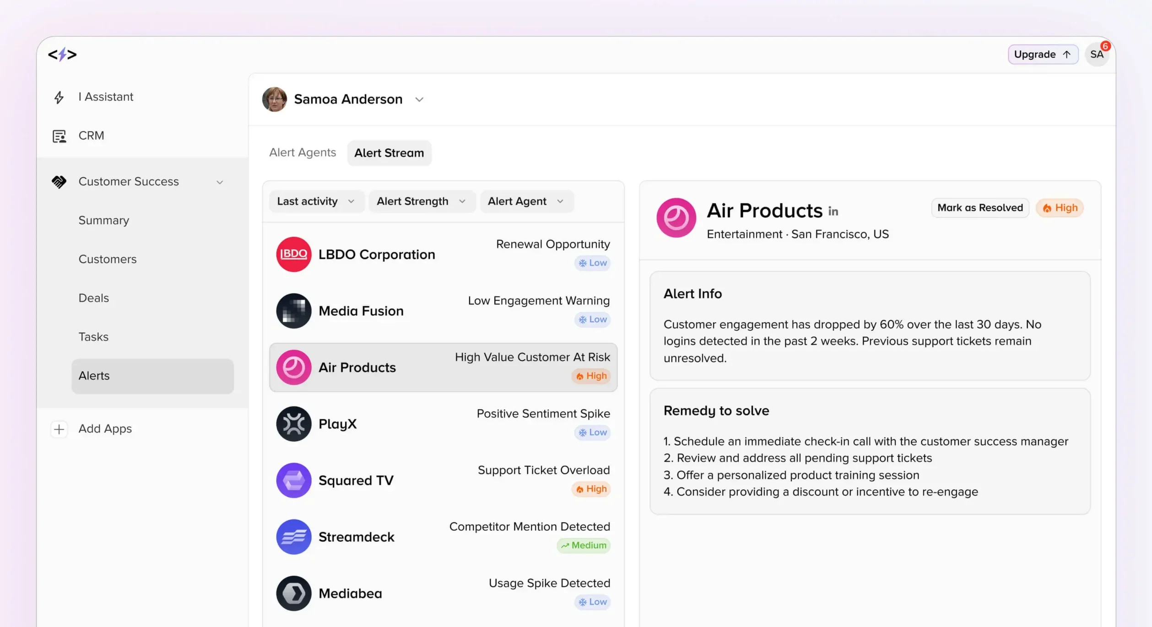Click the SA profile avatar with notification badge
Image resolution: width=1152 pixels, height=627 pixels.
click(x=1097, y=54)
